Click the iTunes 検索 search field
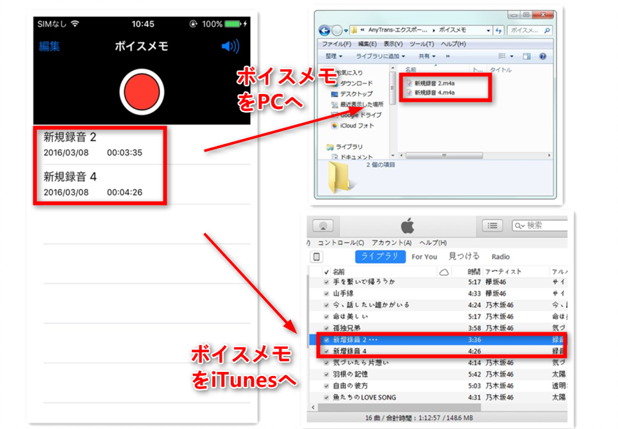 540,225
